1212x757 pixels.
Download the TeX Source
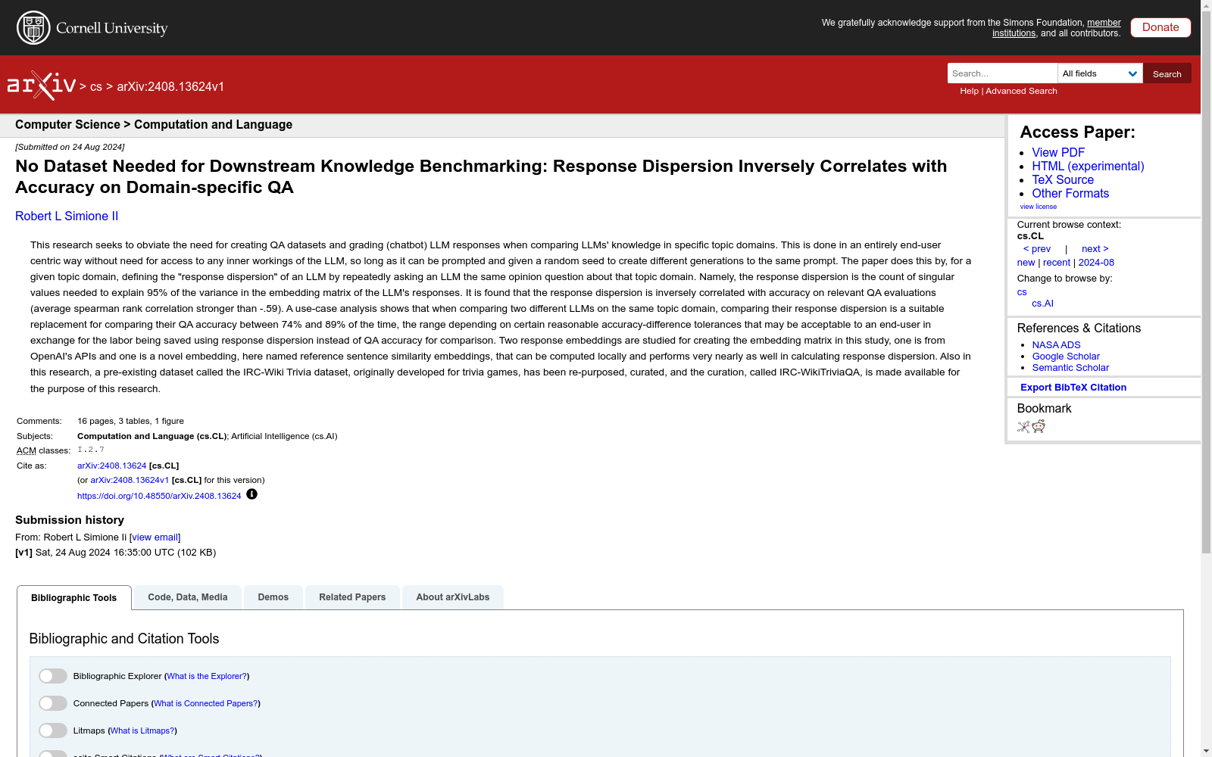[1063, 180]
